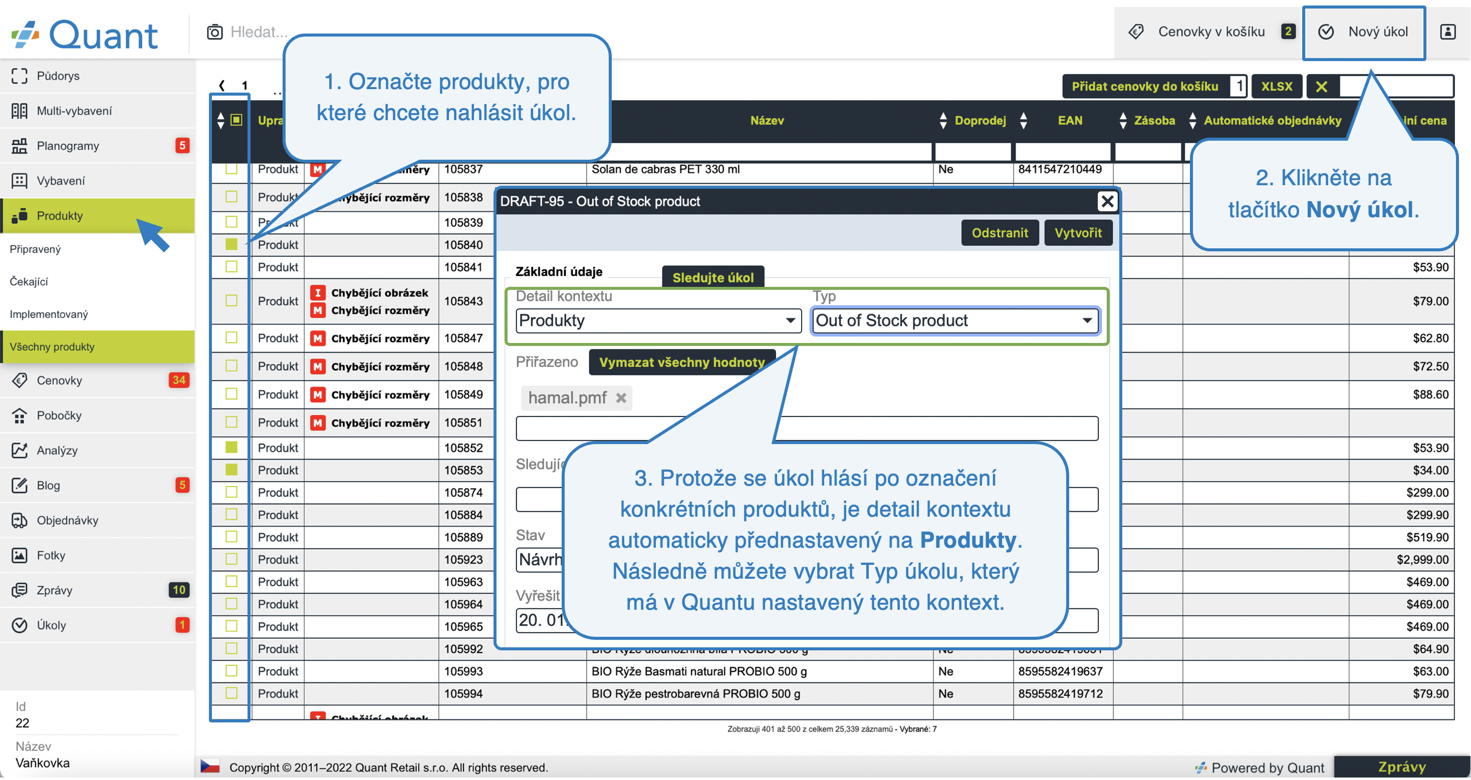Sort the EAN column
The width and height of the screenshot is (1471, 780).
[x=1023, y=120]
